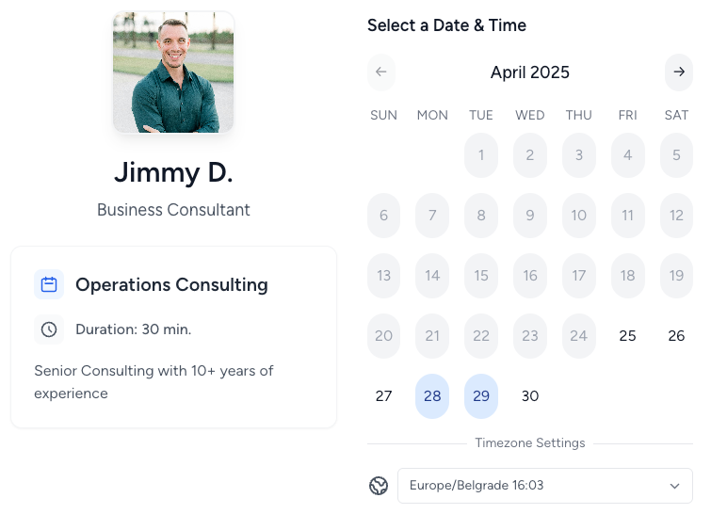Choose April 30 on the calendar
The width and height of the screenshot is (711, 514).
point(530,396)
